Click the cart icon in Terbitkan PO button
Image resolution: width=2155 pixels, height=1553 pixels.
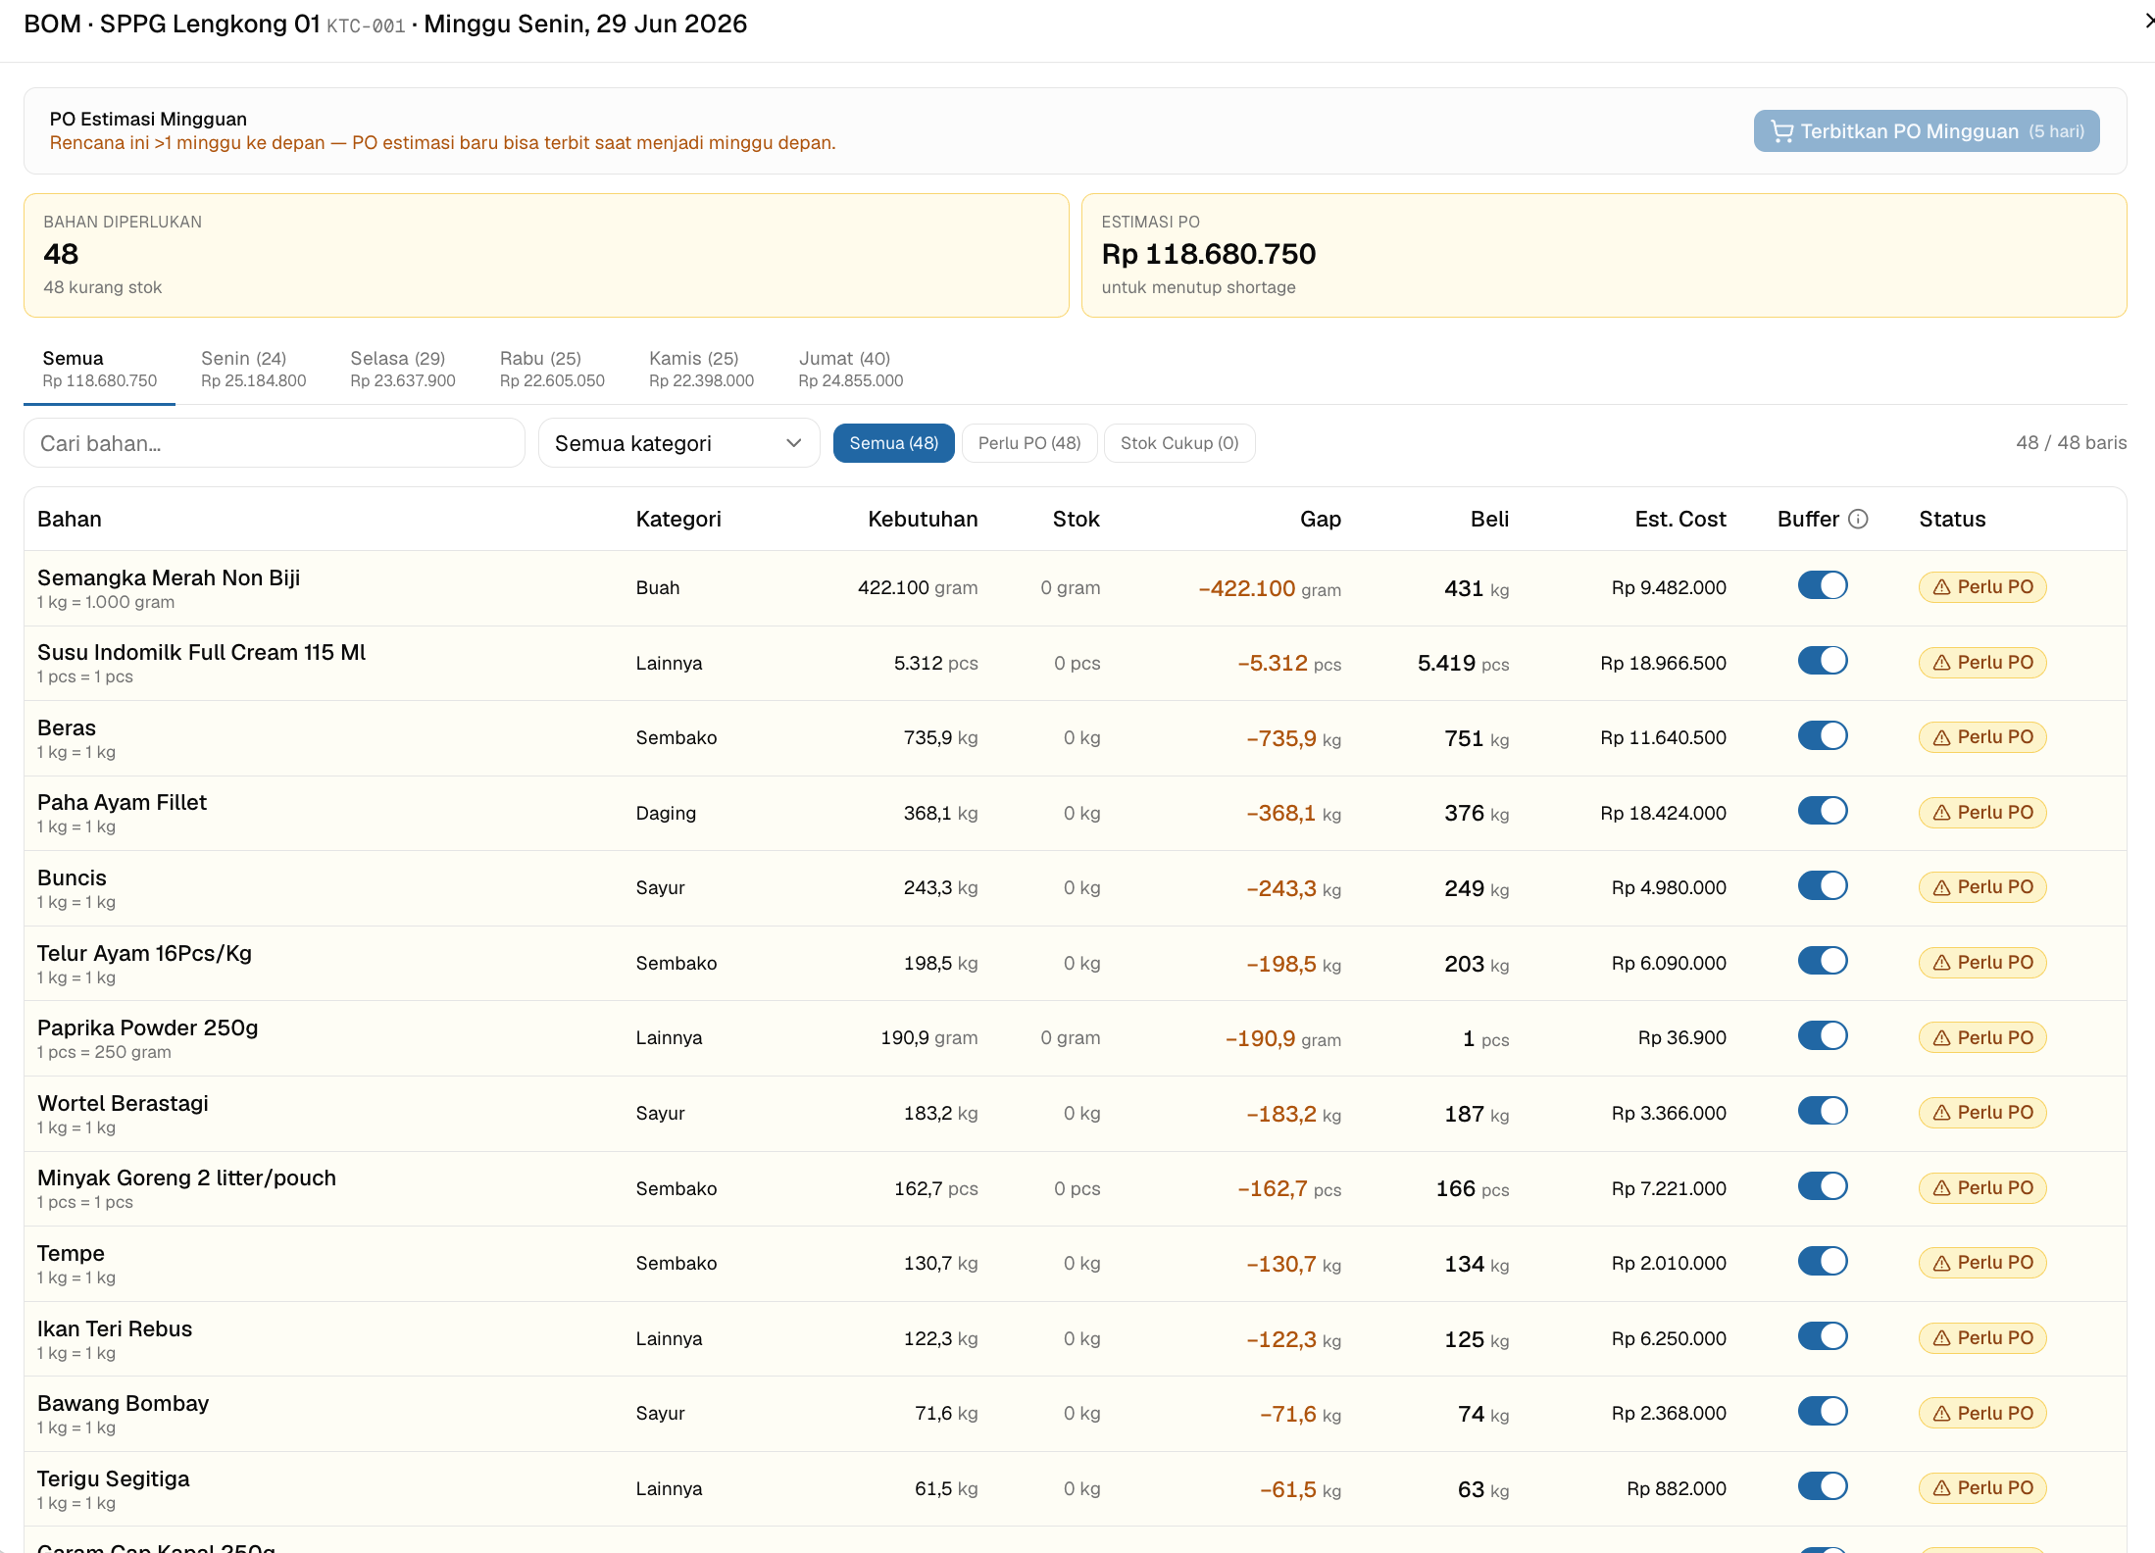1781,131
